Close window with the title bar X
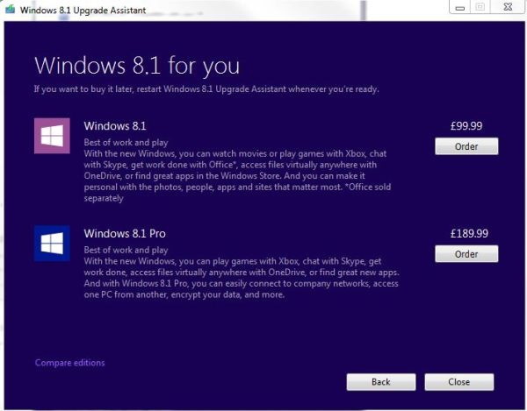The width and height of the screenshot is (527, 411). (x=508, y=7)
